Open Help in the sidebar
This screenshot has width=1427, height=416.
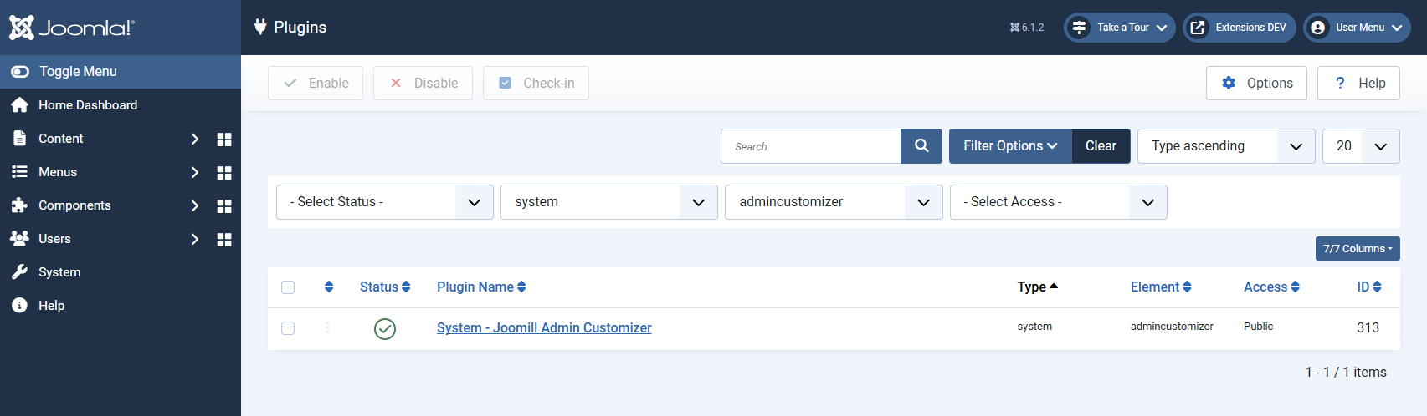click(51, 306)
